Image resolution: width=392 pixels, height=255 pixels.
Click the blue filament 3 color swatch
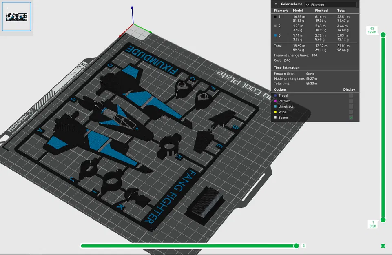pos(275,35)
